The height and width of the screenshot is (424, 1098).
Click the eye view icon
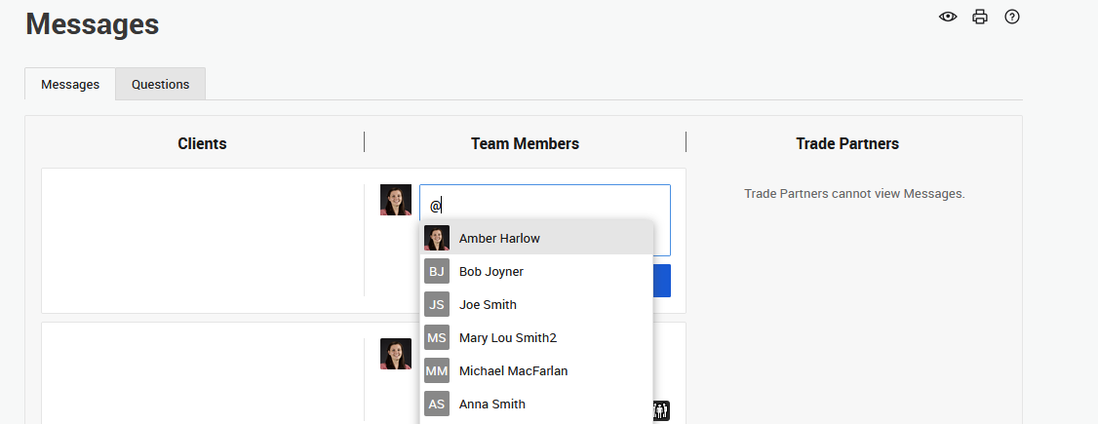click(x=948, y=17)
